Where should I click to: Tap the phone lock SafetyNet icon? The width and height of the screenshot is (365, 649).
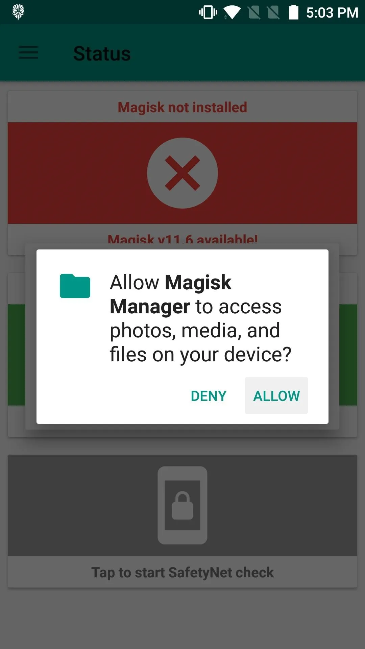point(182,505)
